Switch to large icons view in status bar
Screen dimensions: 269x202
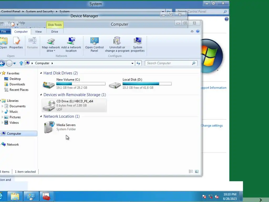pos(197,171)
